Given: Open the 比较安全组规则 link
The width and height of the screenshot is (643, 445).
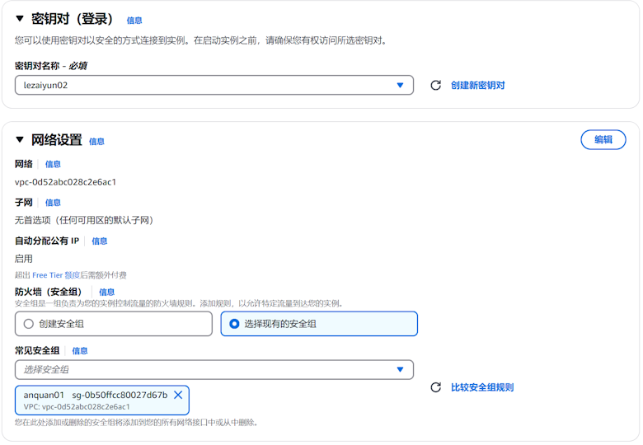Looking at the screenshot, I should point(482,387).
